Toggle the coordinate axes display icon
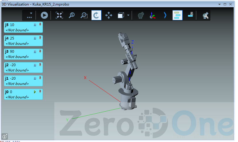The height and width of the screenshot is (142, 238). [x=153, y=15]
